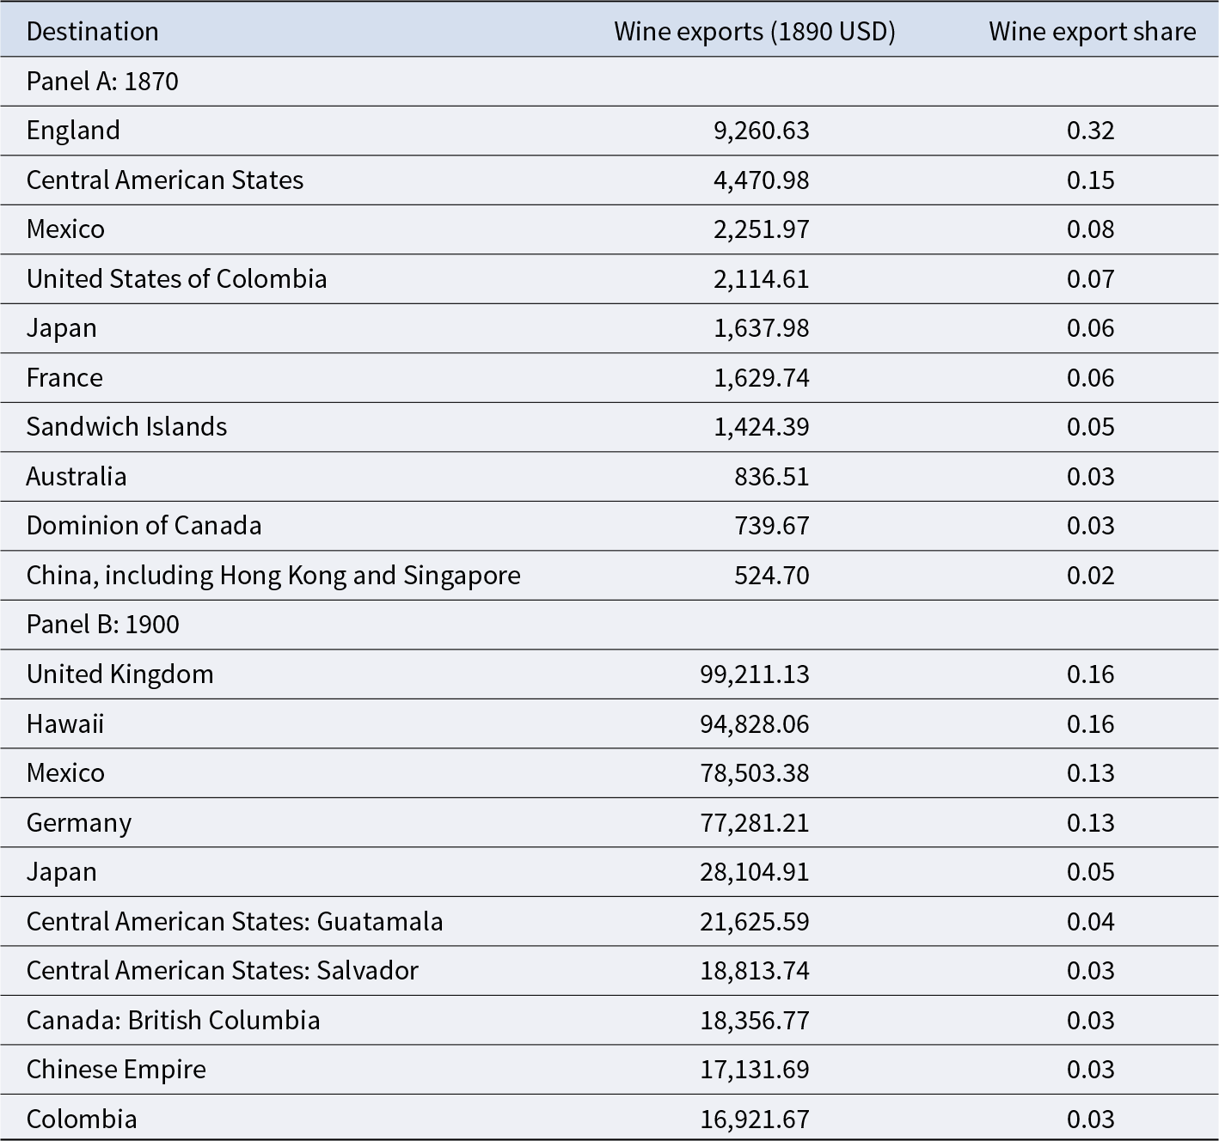Click the 0.02 export share cell
Screen dimensions: 1219x1141
point(1091,576)
